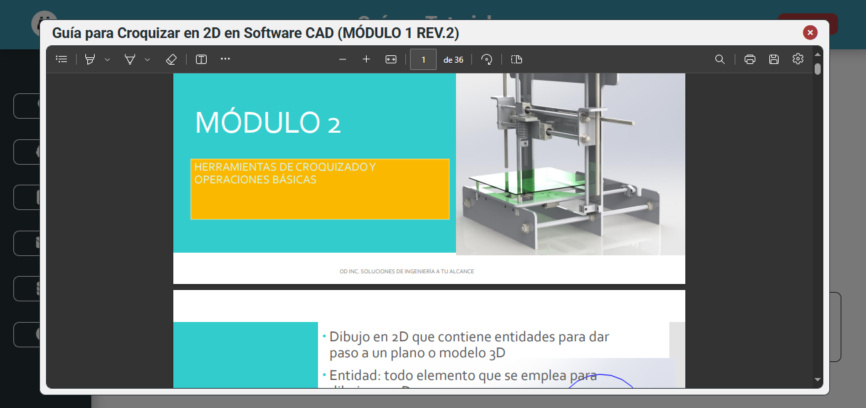
Task: Toggle the page view layout
Action: pos(517,59)
